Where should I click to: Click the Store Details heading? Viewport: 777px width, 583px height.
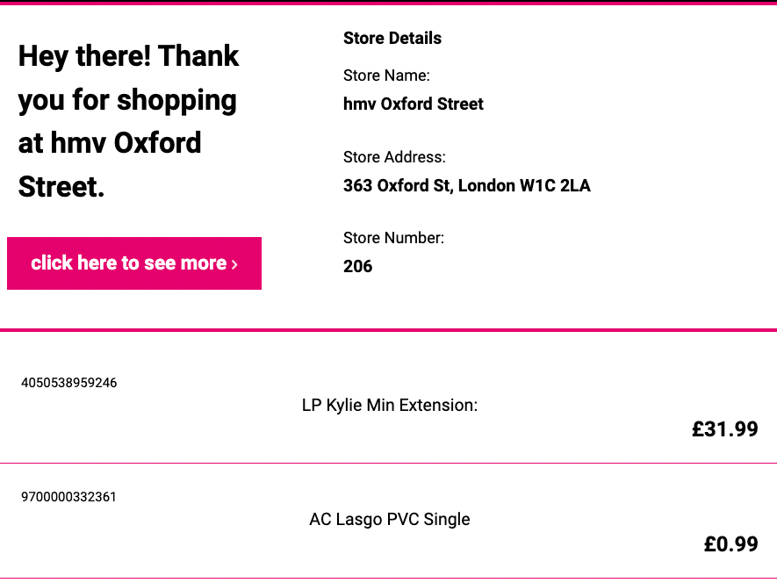(x=392, y=38)
